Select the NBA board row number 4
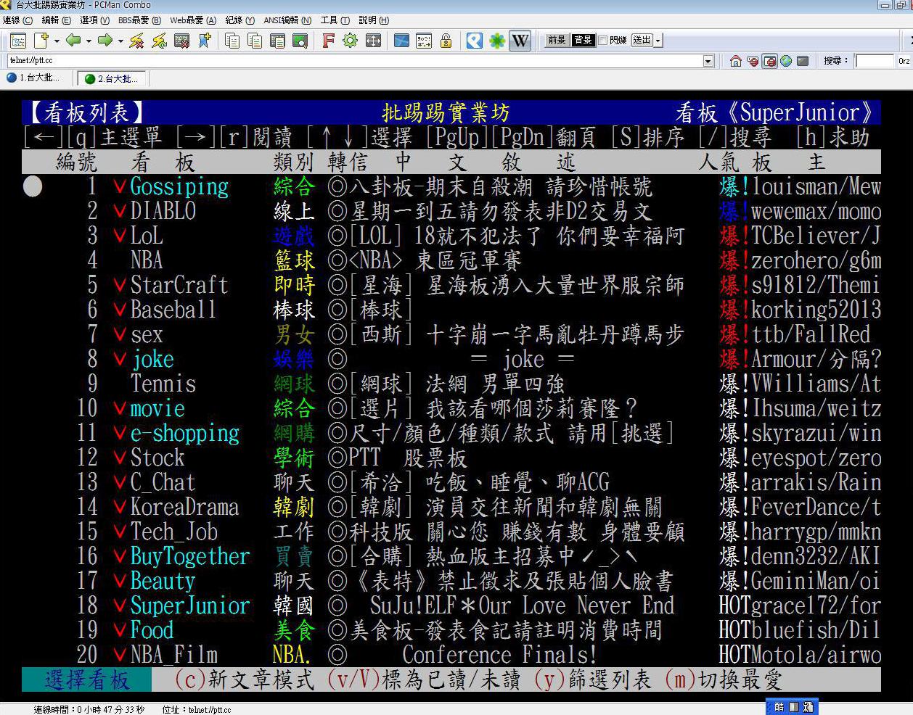 [x=451, y=261]
